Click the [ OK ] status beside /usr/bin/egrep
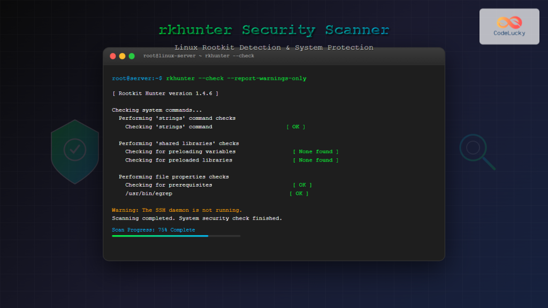 pos(300,193)
